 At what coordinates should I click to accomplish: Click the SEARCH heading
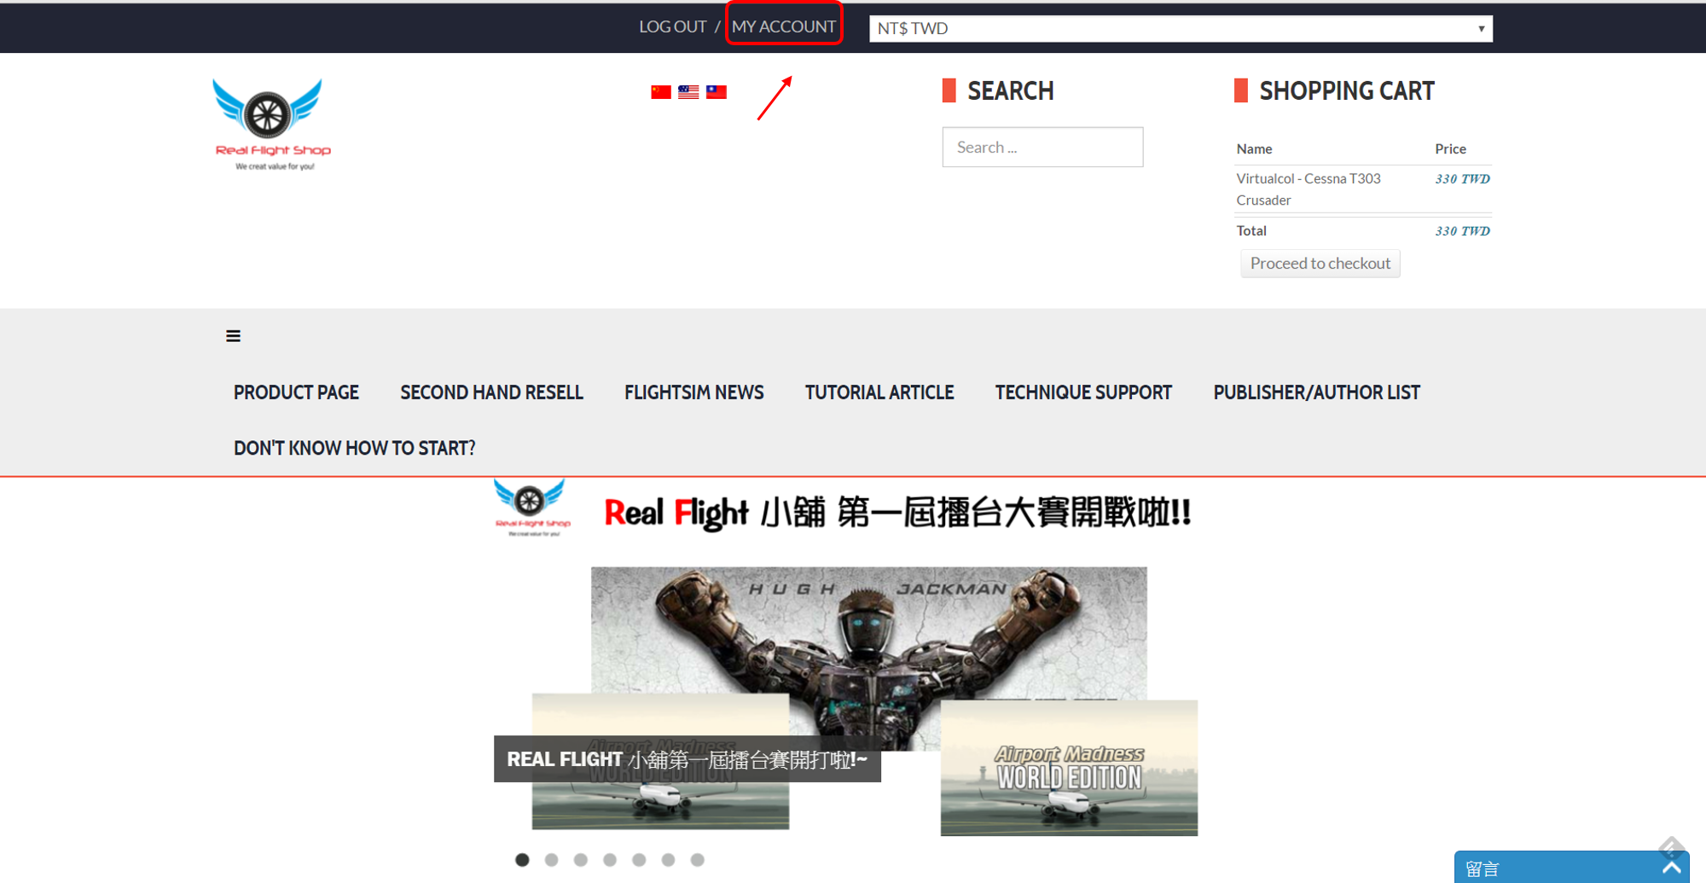click(x=1011, y=91)
